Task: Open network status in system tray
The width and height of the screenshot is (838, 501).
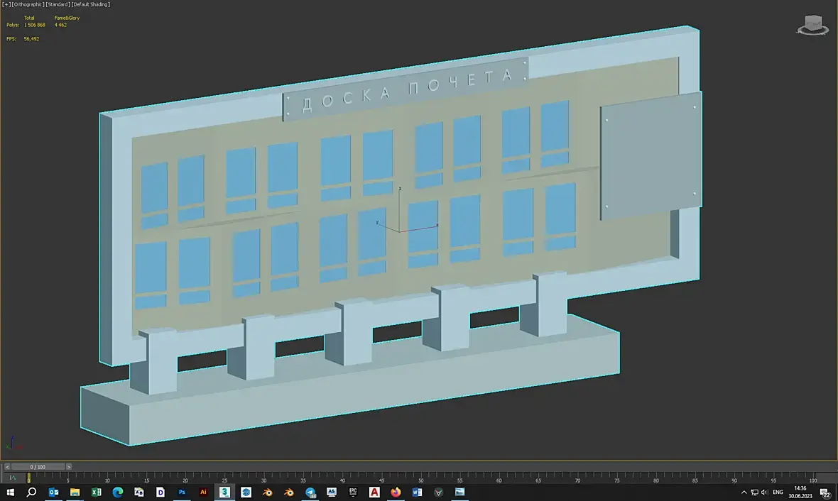Action: (754, 492)
